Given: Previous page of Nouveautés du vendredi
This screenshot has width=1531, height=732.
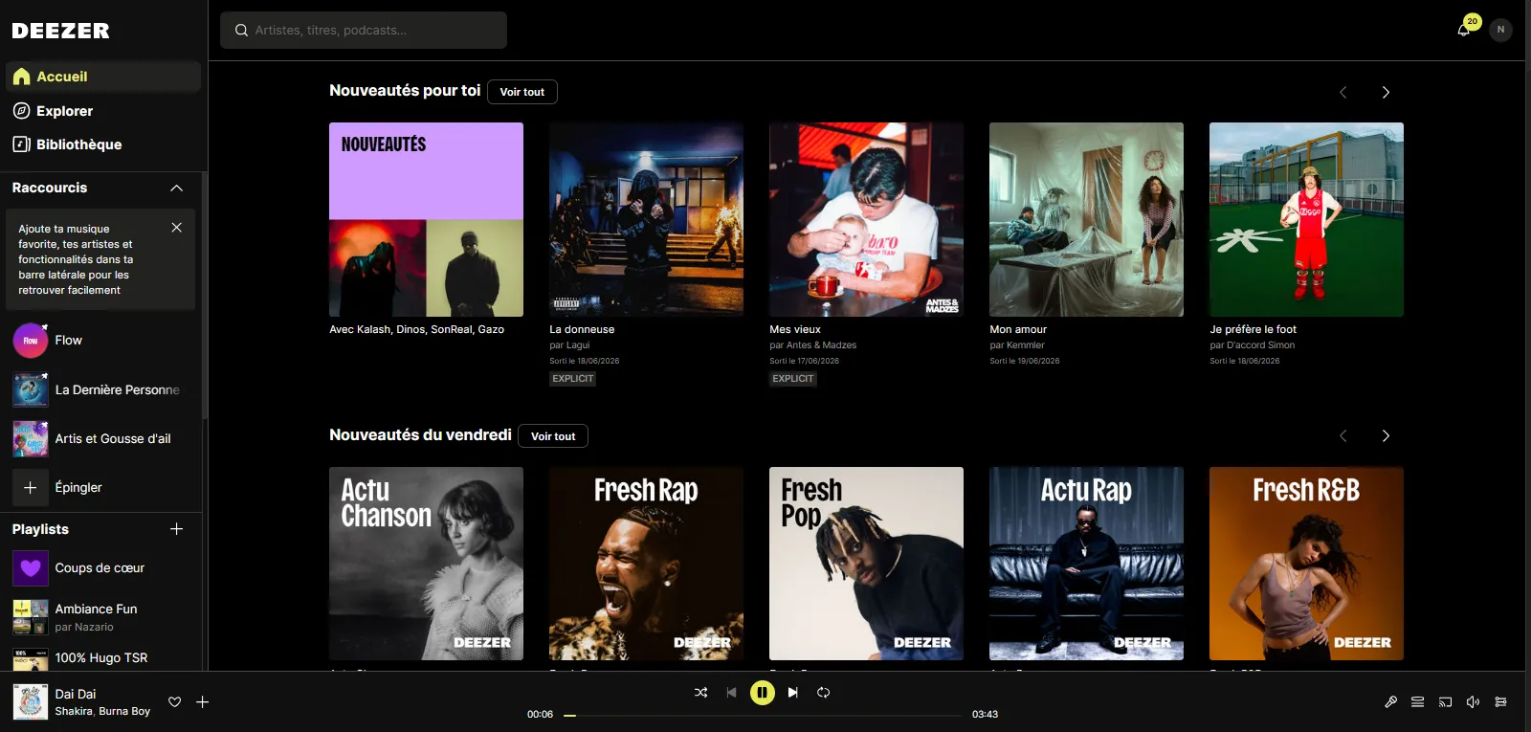Looking at the screenshot, I should [x=1343, y=435].
